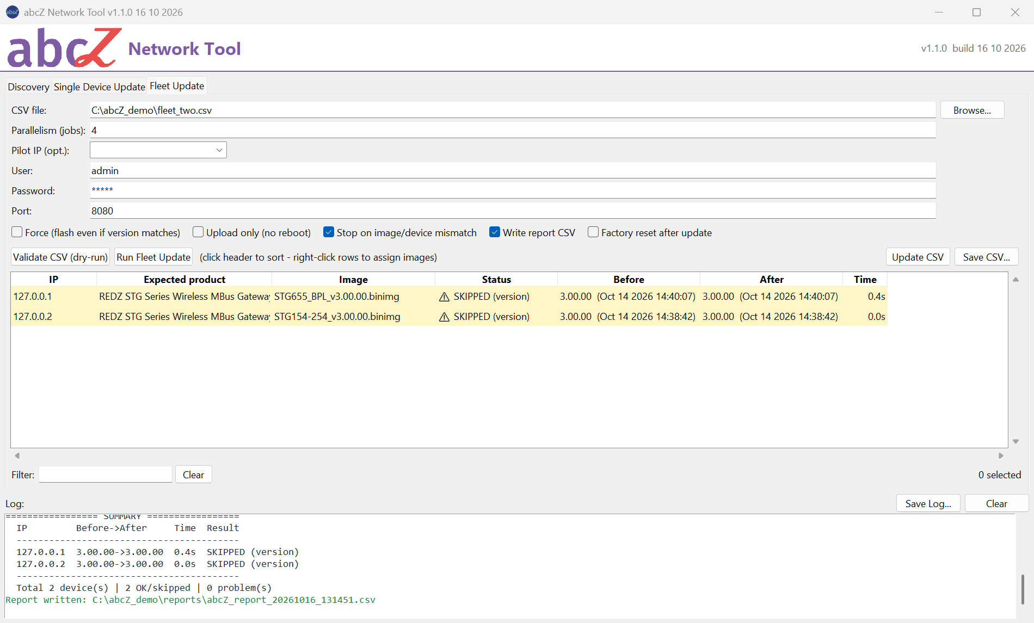Click Browse... to choose CSV file
The height and width of the screenshot is (623, 1034).
point(972,110)
